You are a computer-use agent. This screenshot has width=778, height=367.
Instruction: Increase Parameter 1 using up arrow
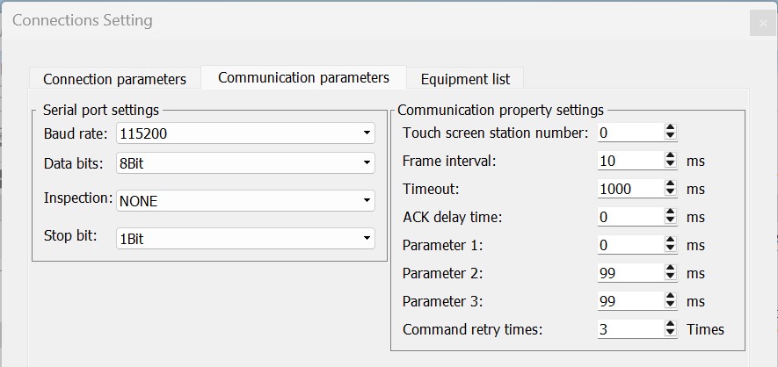671,241
